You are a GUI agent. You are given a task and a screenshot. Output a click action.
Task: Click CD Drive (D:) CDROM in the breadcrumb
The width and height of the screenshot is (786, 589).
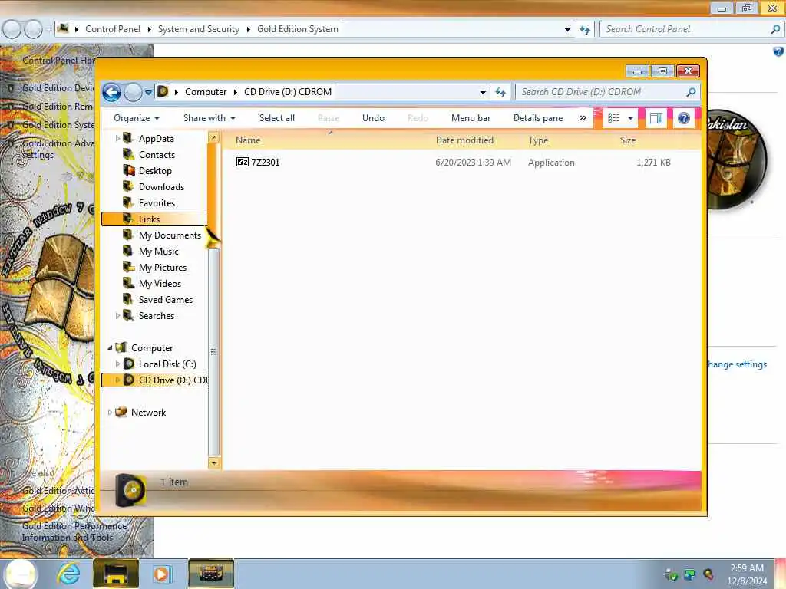click(x=288, y=92)
